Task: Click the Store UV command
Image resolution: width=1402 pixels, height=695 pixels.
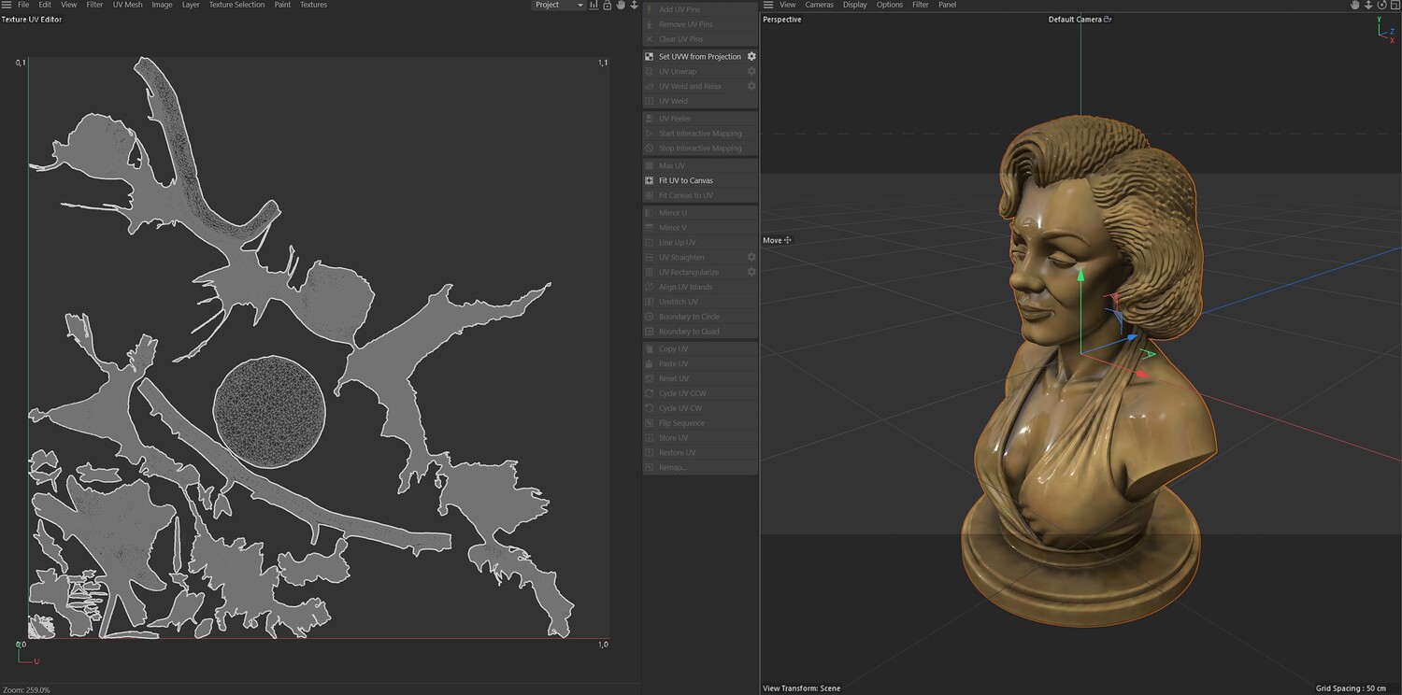Action: click(700, 438)
